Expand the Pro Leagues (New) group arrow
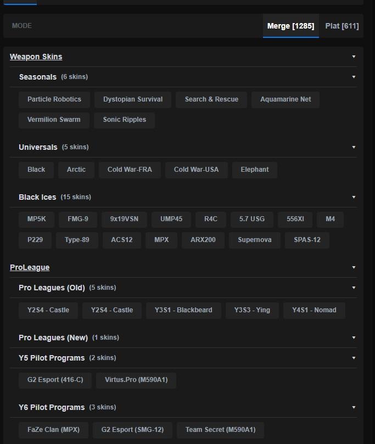Screen dimensions: 375x444 pyautogui.click(x=354, y=338)
